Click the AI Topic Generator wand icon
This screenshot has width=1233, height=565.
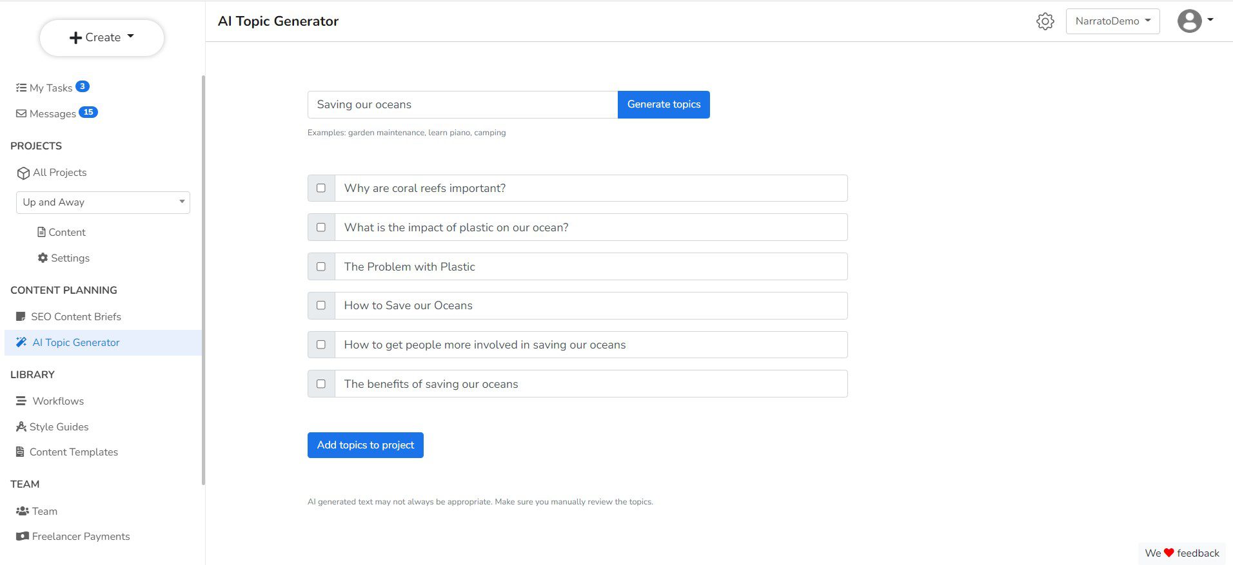point(21,343)
